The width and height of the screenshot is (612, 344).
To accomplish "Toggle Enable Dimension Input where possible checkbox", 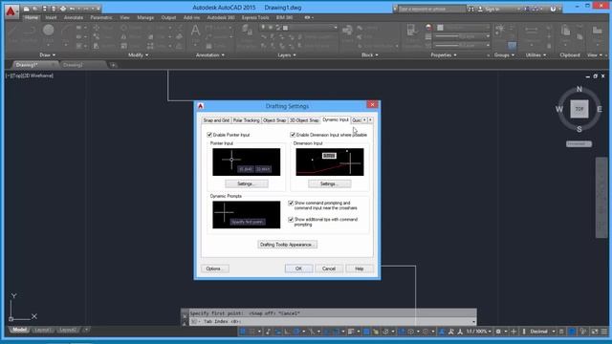I will tap(293, 135).
